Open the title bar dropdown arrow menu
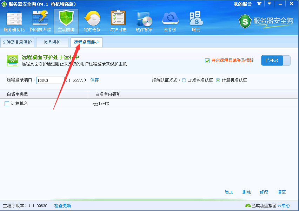The width and height of the screenshot is (299, 211). tap(269, 4)
